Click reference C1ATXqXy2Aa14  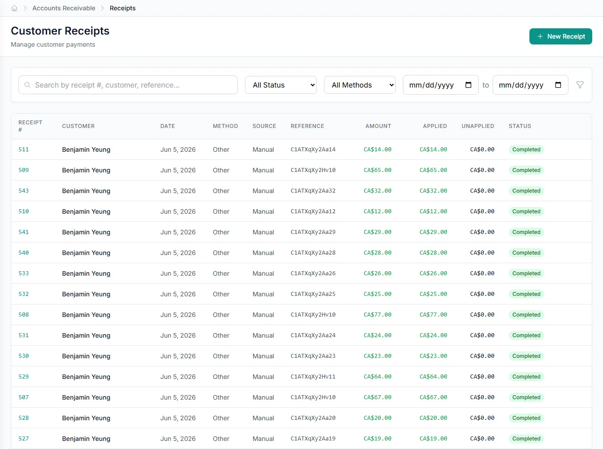point(313,150)
